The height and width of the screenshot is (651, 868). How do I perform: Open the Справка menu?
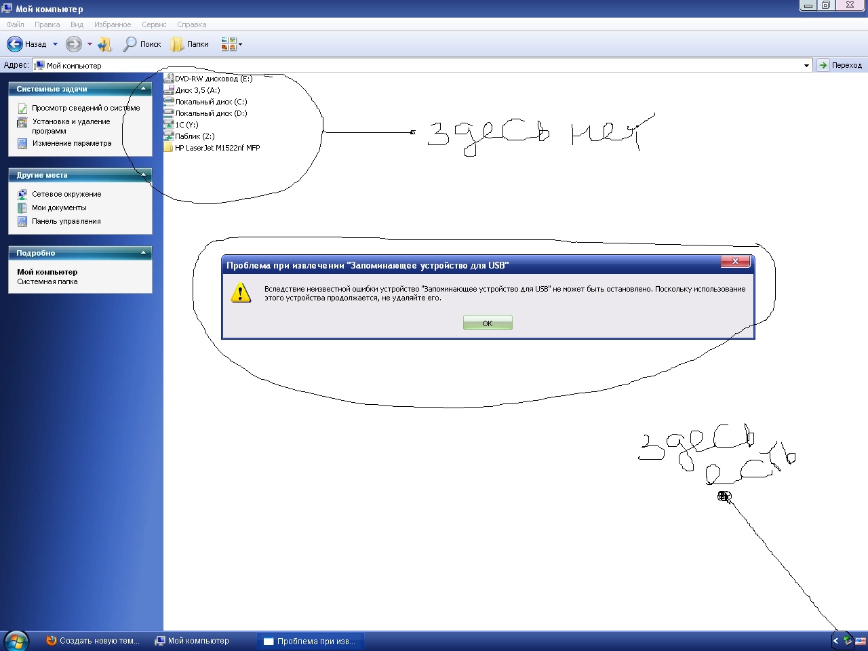pos(191,24)
